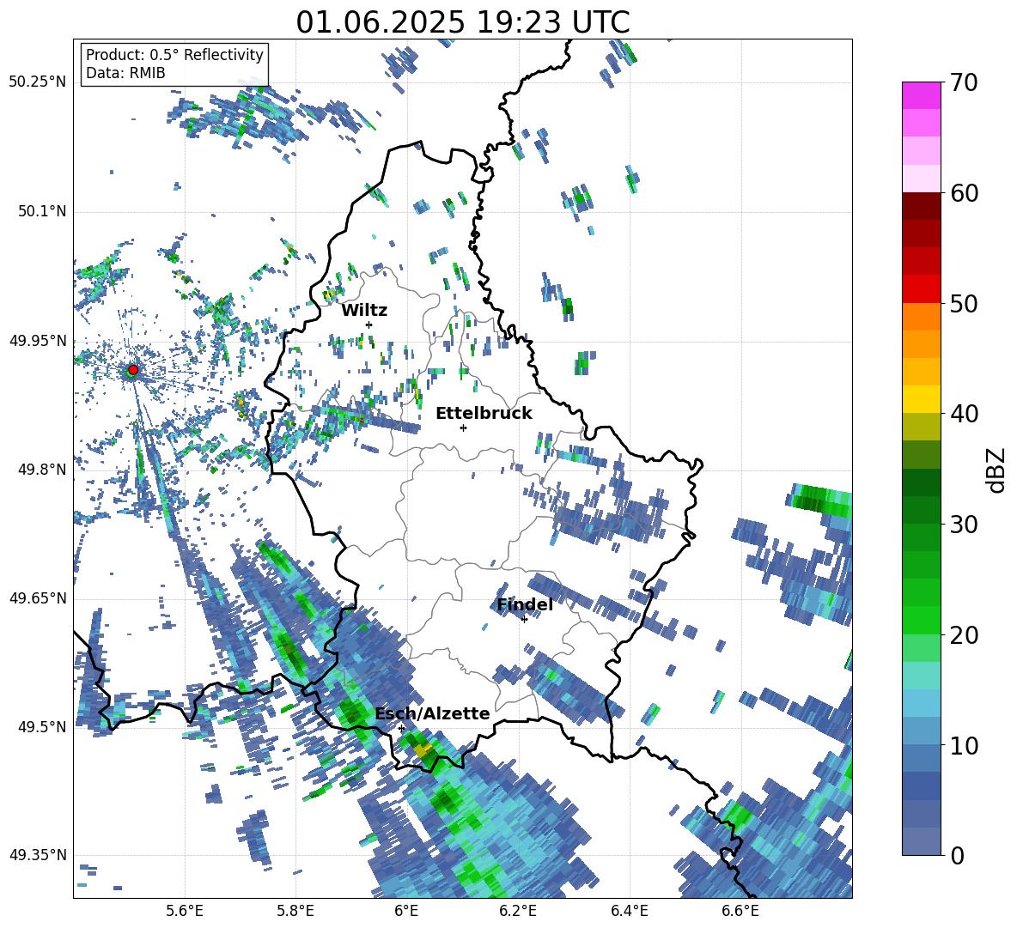Click the Data: RMIB text
Image resolution: width=1017 pixels, height=928 pixels.
coord(125,73)
